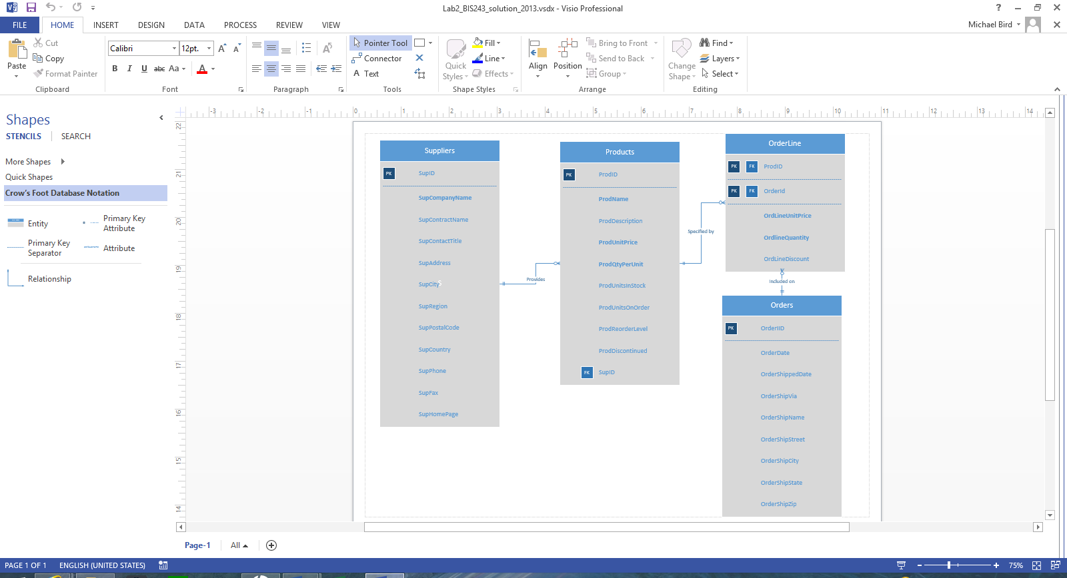Expand the More Shapes submenu
The width and height of the screenshot is (1067, 578).
(63, 162)
